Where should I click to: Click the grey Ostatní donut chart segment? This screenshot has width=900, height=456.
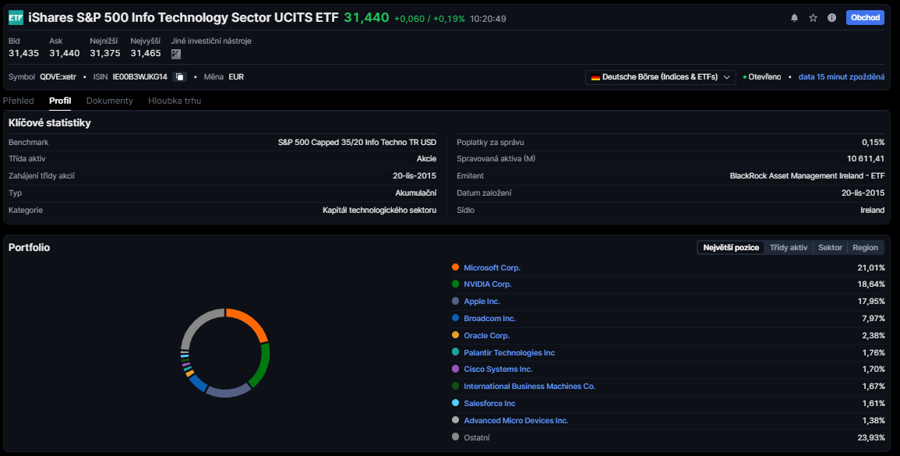[x=198, y=324]
